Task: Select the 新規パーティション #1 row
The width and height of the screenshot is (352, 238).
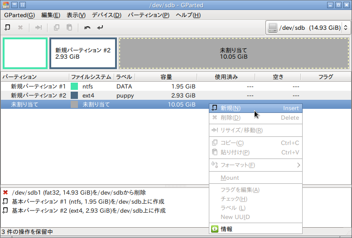Action: 176,86
